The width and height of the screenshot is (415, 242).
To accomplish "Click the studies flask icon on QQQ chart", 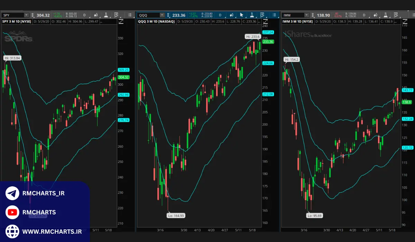I will pyautogui.click(x=252, y=15).
